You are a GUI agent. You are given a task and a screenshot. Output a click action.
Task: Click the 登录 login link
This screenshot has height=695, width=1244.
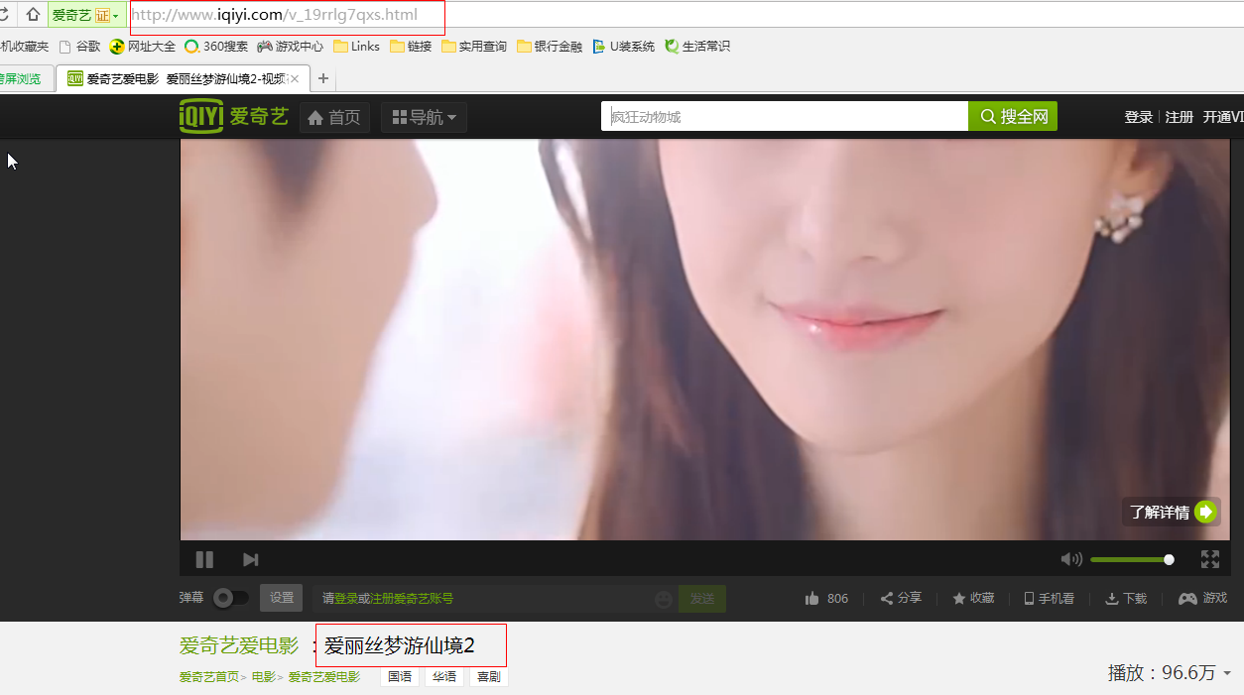(x=1138, y=117)
